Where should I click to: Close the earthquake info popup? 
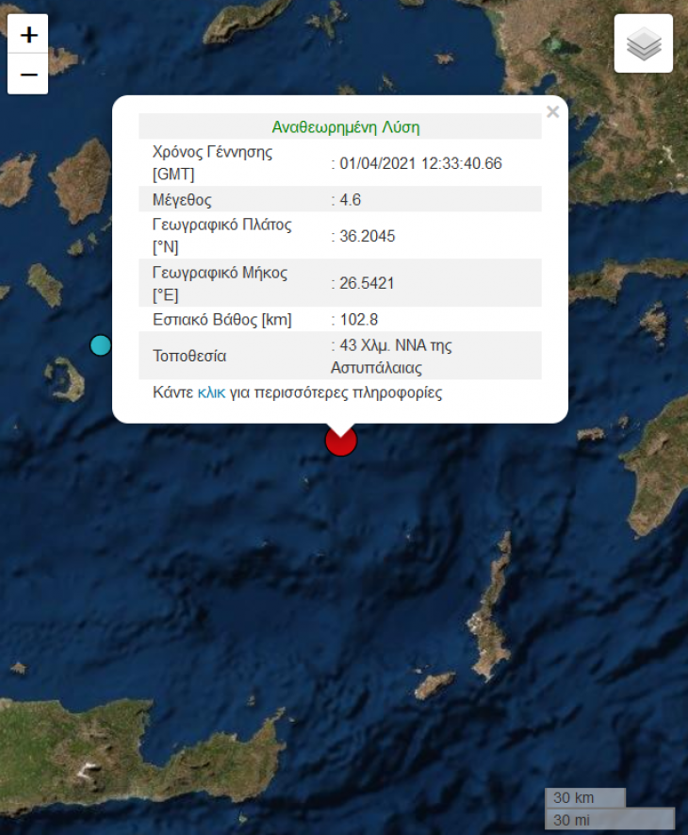tap(552, 112)
